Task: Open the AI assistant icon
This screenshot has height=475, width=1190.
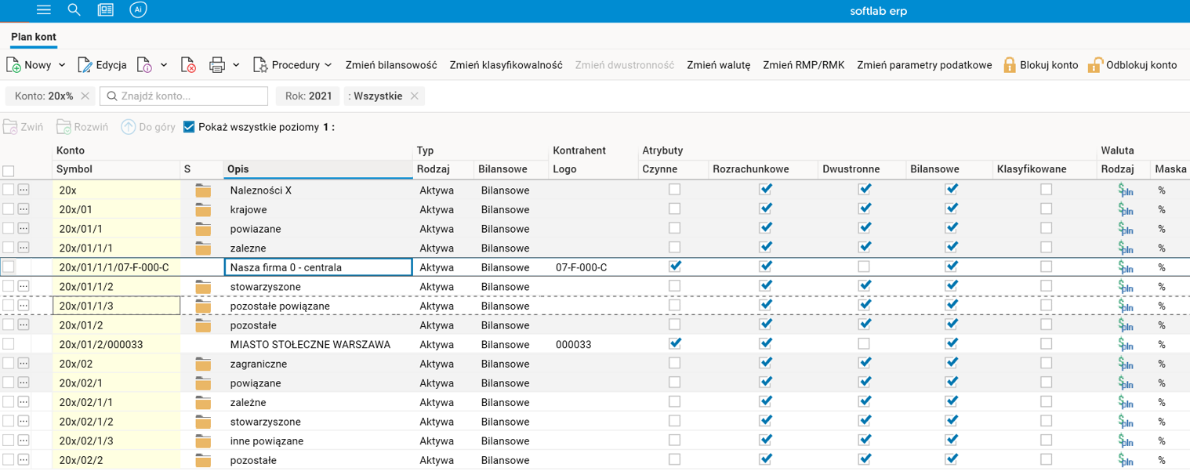Action: coord(138,10)
